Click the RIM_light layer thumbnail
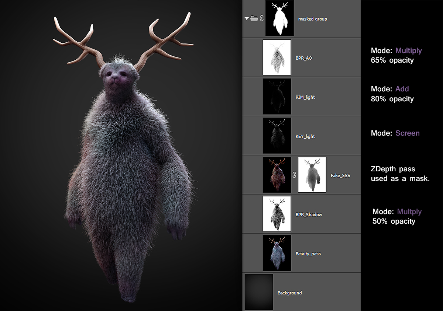443x311 pixels. tap(277, 97)
